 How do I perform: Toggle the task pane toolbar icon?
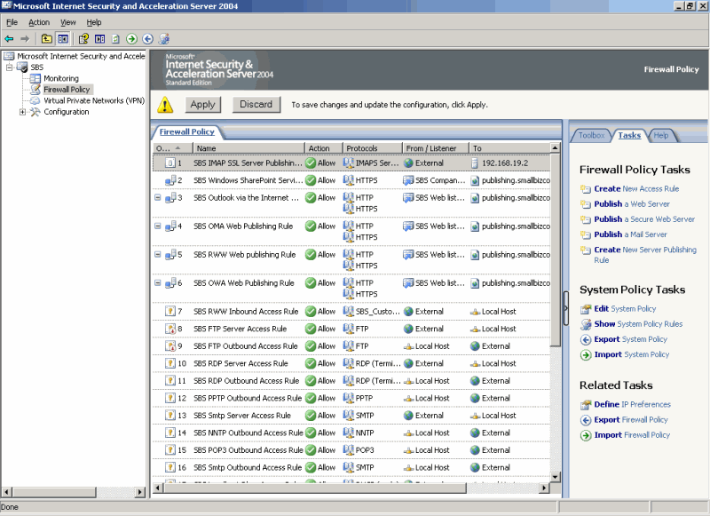point(99,39)
